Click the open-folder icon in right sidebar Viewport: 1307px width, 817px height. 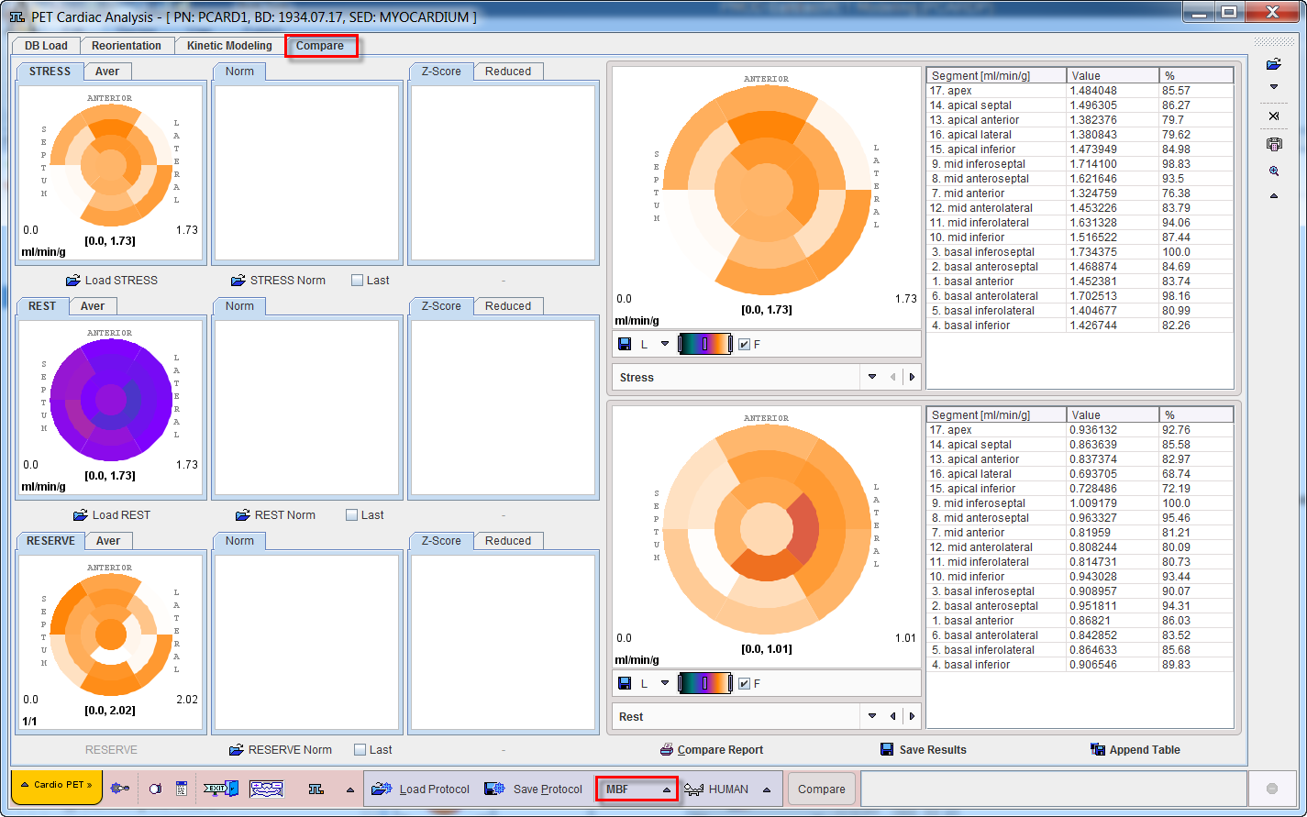(1274, 64)
